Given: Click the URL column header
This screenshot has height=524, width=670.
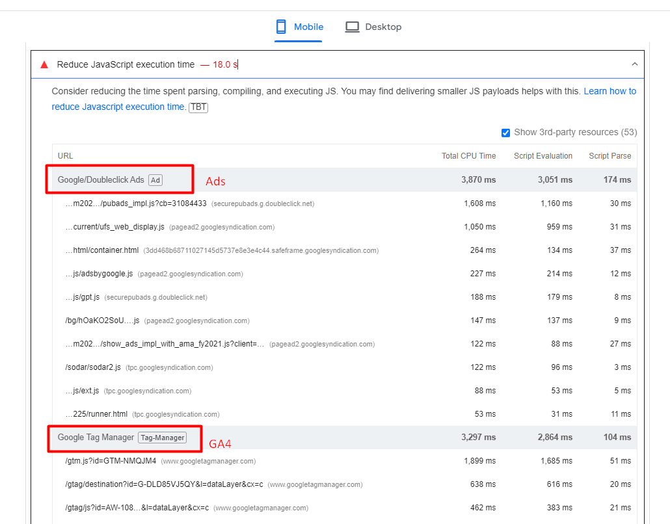Looking at the screenshot, I should [x=65, y=155].
